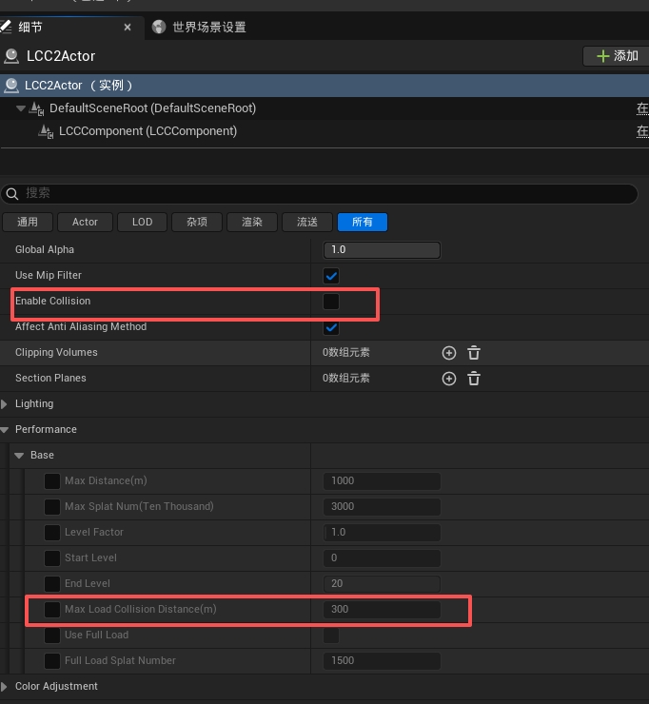
Task: Enable Max Distance(m) override checkbox
Action: click(x=52, y=480)
